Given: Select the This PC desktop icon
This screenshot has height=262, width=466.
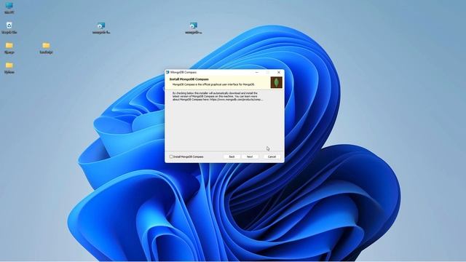Looking at the screenshot, I should 9,8.
